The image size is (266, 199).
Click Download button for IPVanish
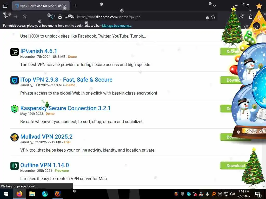coord(231,52)
